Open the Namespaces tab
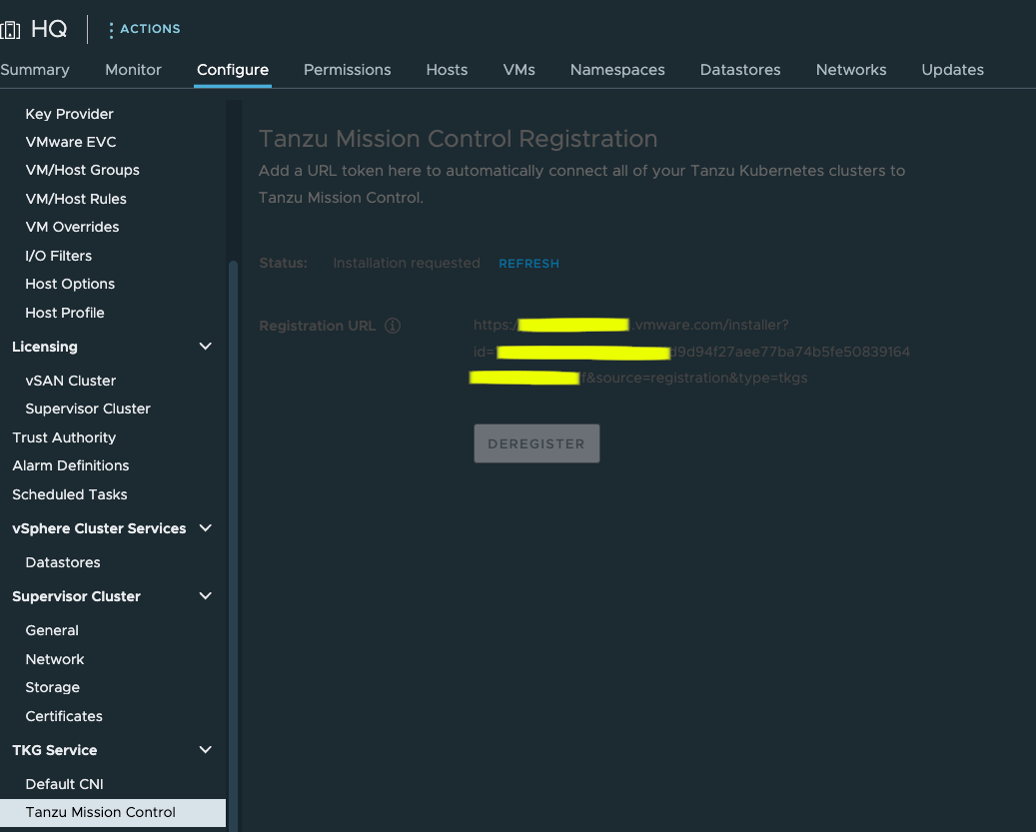Image resolution: width=1036 pixels, height=832 pixels. [x=616, y=70]
